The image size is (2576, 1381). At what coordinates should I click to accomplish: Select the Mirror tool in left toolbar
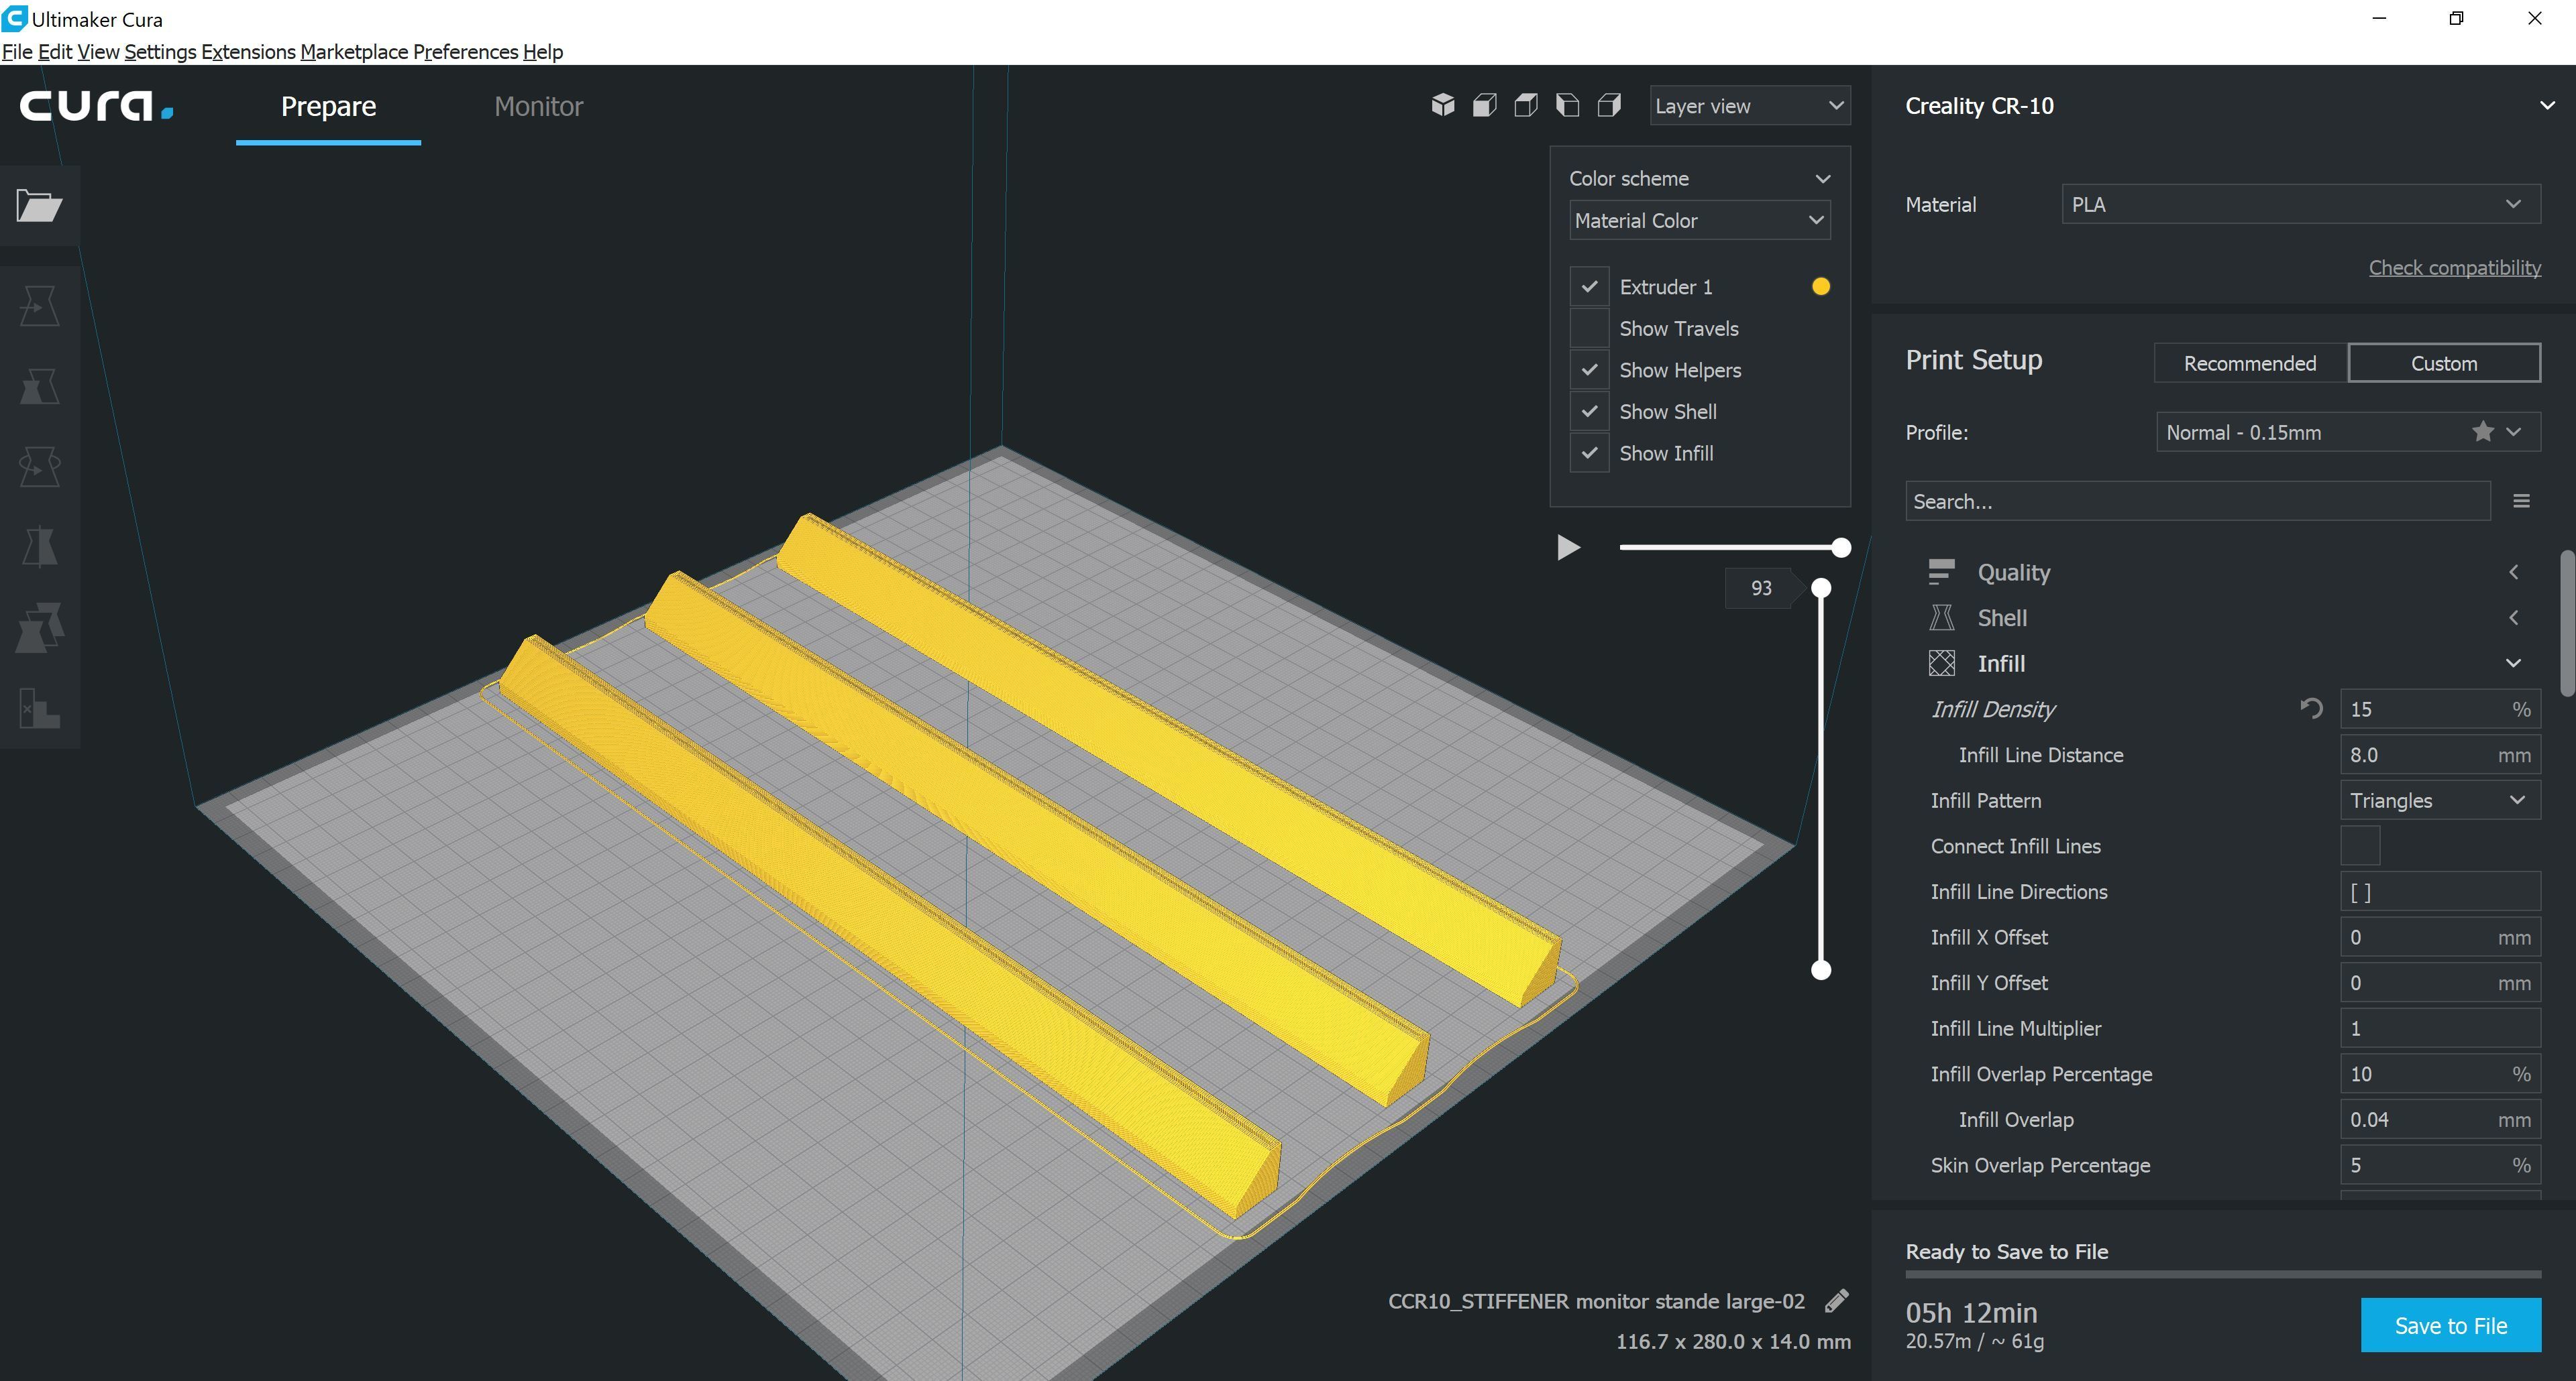(39, 546)
